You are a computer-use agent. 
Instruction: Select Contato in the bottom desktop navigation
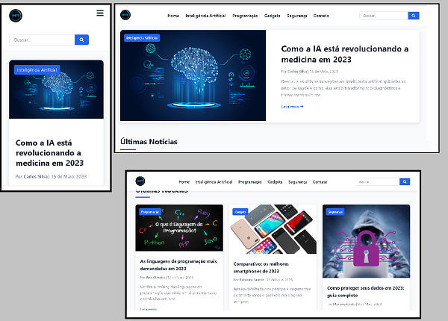pyautogui.click(x=320, y=182)
